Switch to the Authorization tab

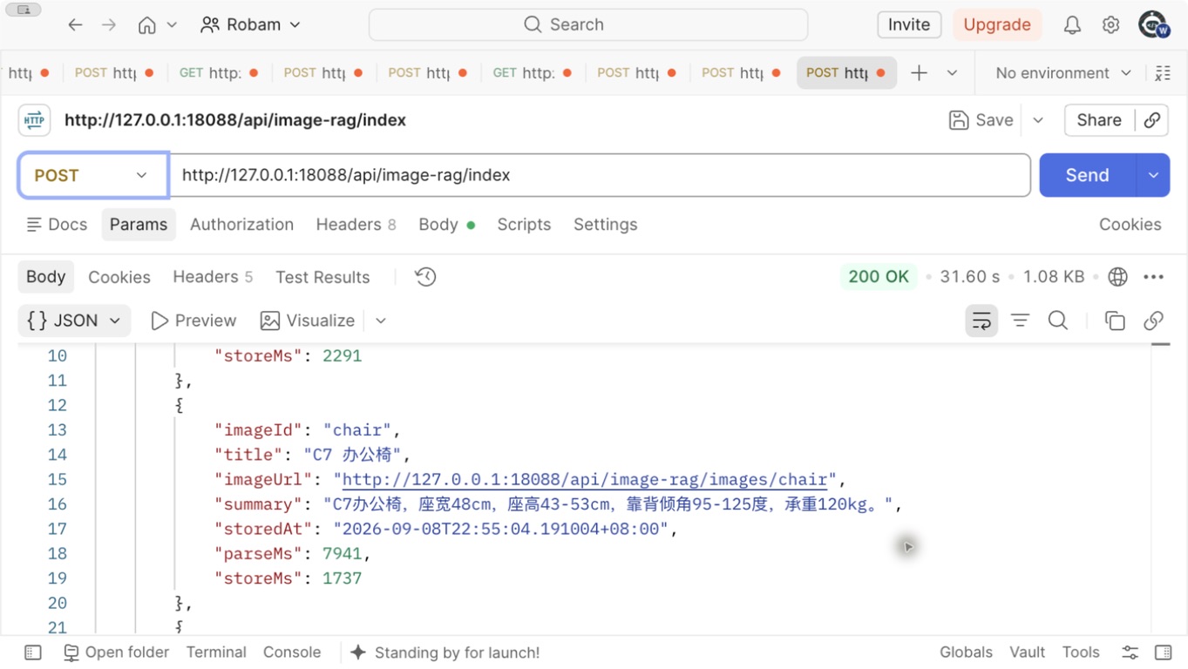coord(241,225)
